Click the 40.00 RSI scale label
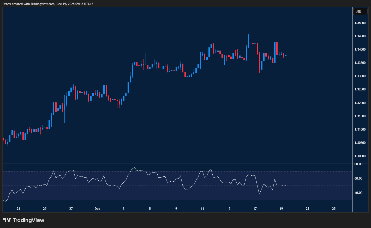The width and height of the screenshot is (371, 228). click(358, 193)
